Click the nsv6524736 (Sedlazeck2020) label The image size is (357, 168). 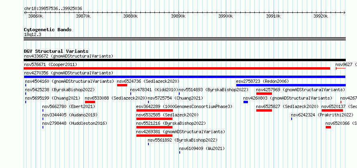tap(148, 81)
